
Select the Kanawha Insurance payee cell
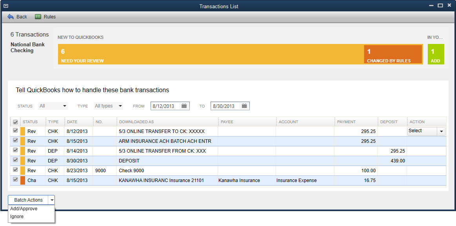coord(247,180)
